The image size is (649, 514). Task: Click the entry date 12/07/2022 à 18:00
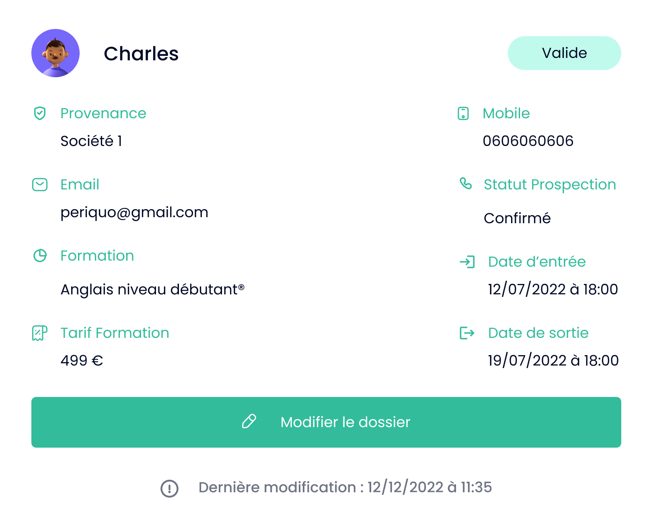[x=553, y=290]
